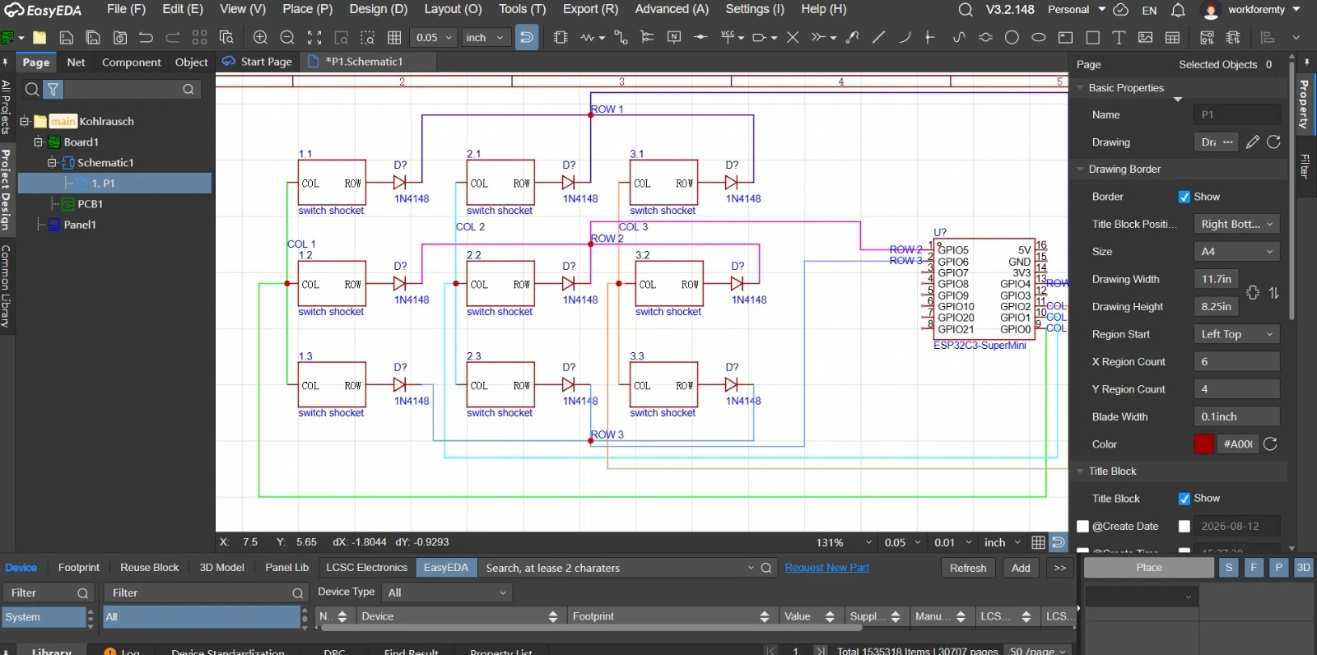This screenshot has height=655, width=1317.
Task: Toggle the snap icon in the status bar
Action: tap(1059, 543)
